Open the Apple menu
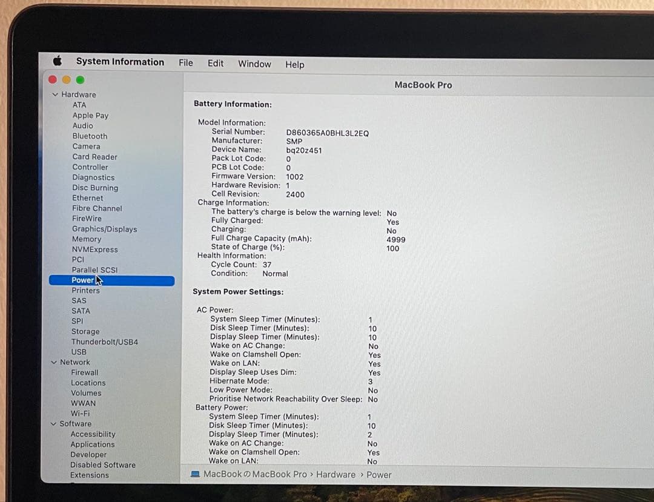Image resolution: width=654 pixels, height=502 pixels. pos(57,61)
